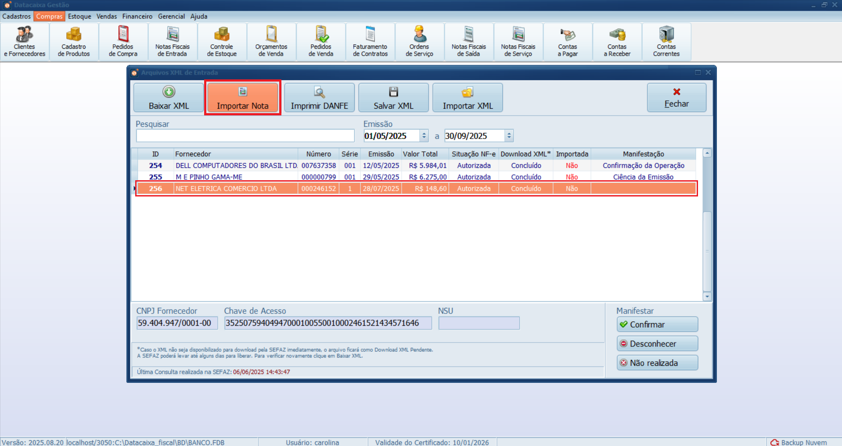The width and height of the screenshot is (842, 446).
Task: Select the DELL COMPUTADORES DO BRASIL row
Action: [x=236, y=166]
